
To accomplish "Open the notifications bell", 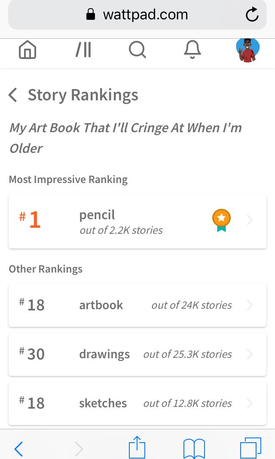I will [x=192, y=50].
